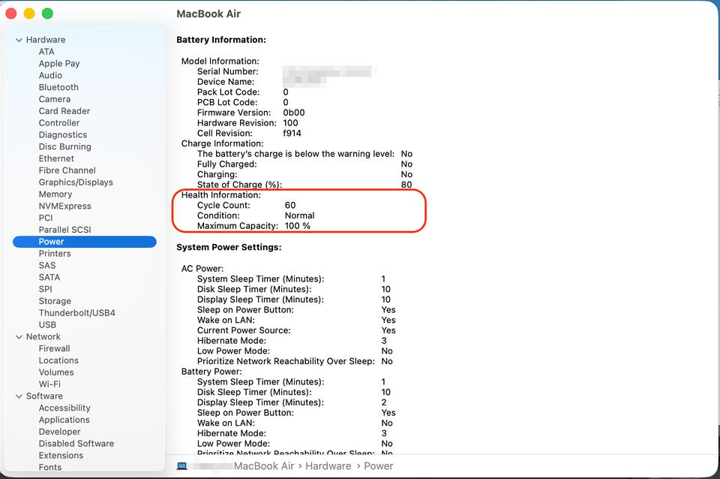Screen dimensions: 720x479
Task: Select Parallel SCSI entry
Action: tap(64, 230)
